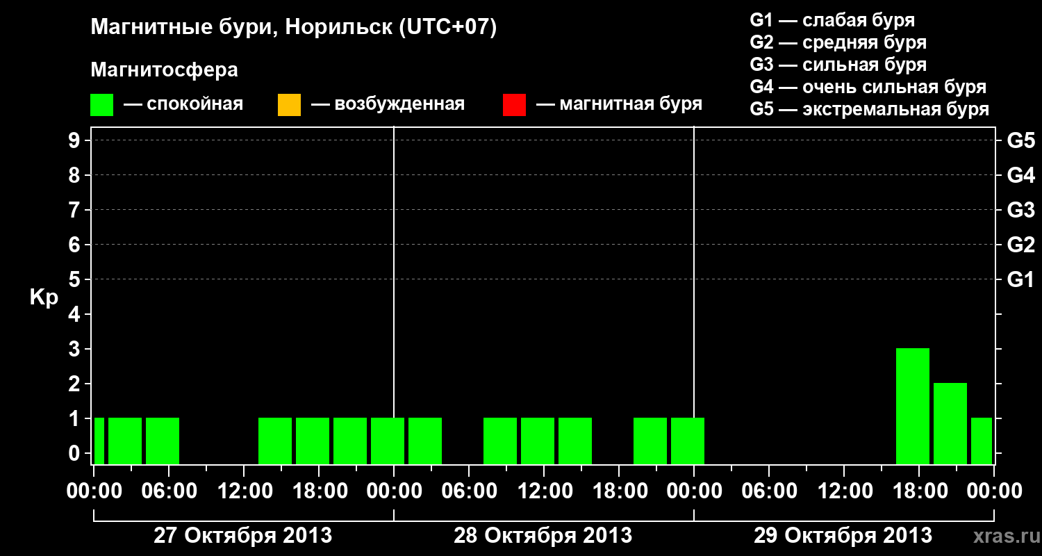Image resolution: width=1042 pixels, height=556 pixels.
Task: Click the '— спокойная' legend label
Action: pos(183,104)
